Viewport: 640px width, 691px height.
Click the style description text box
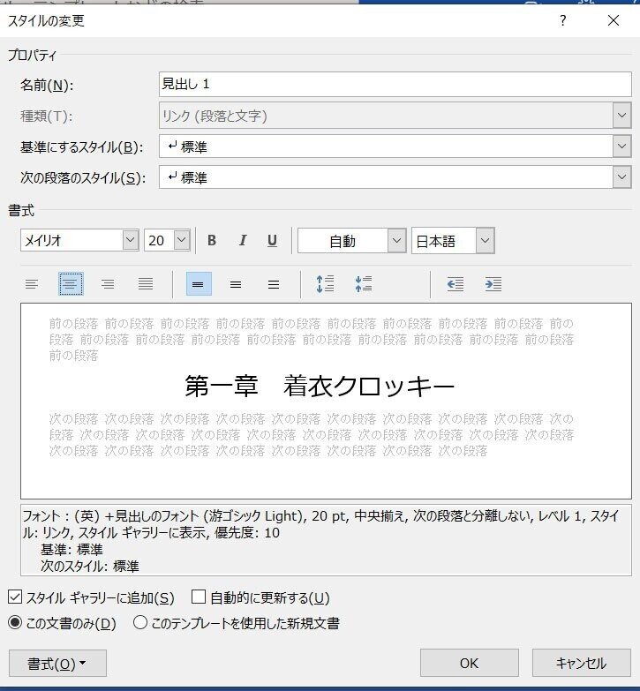click(326, 540)
